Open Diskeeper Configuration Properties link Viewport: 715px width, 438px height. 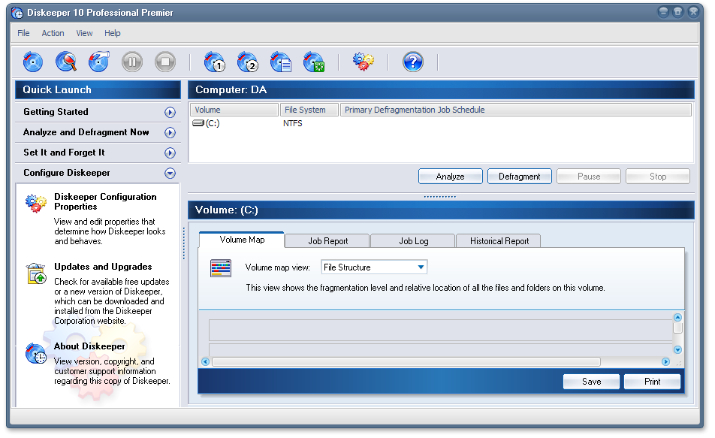point(105,201)
